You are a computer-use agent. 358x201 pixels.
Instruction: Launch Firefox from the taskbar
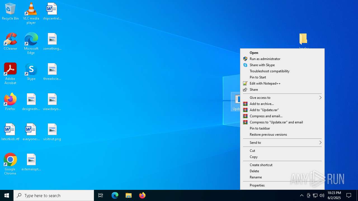(x=142, y=195)
